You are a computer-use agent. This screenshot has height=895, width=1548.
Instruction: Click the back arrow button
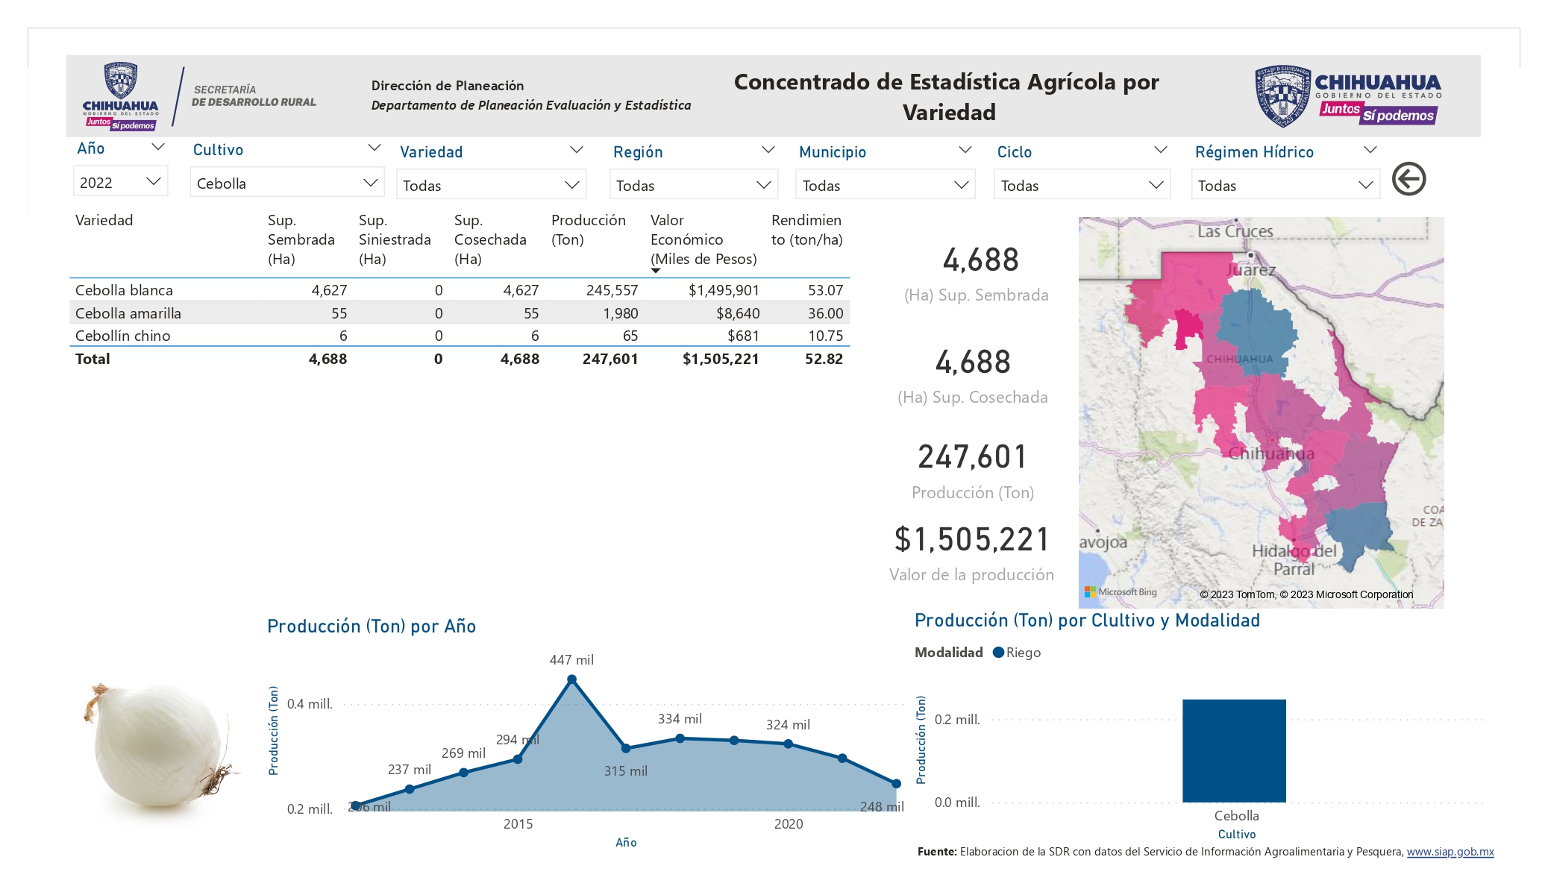pos(1408,179)
